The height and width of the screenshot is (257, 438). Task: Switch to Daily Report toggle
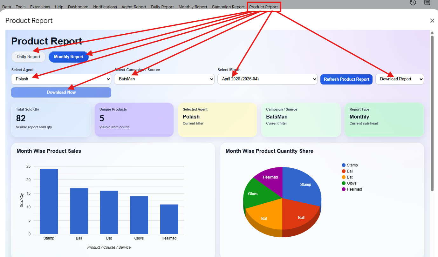(29, 57)
